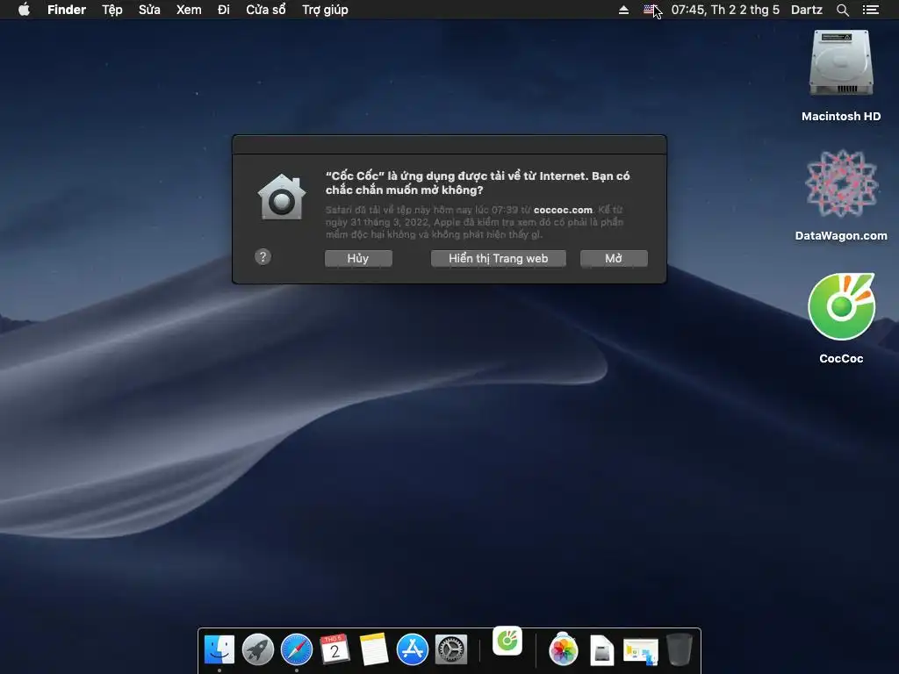Open the Trợ giúp menu
Screen dimensions: 899x674
[325, 10]
